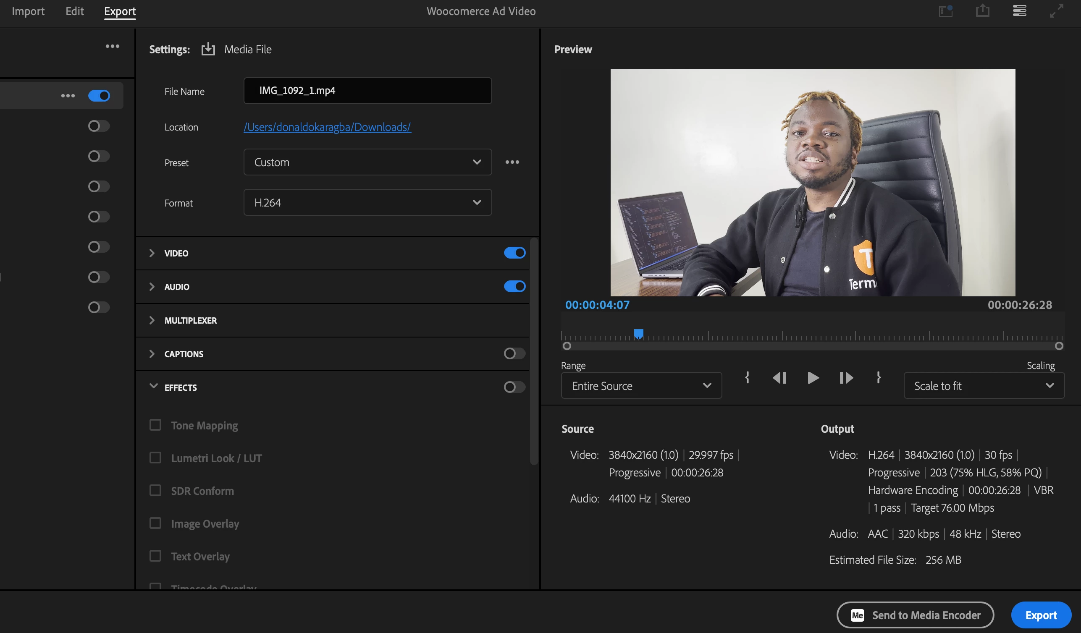Play the export preview video
Image resolution: width=1081 pixels, height=633 pixels.
point(813,378)
